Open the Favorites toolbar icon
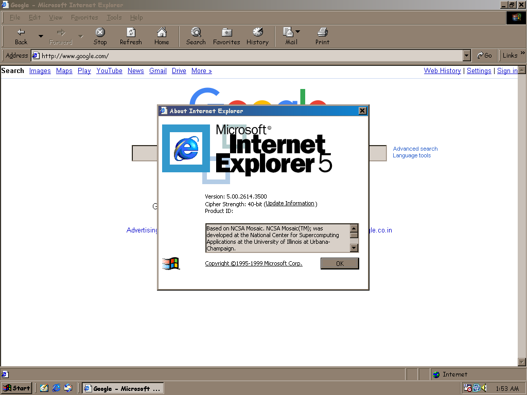The height and width of the screenshot is (395, 527). pos(226,33)
